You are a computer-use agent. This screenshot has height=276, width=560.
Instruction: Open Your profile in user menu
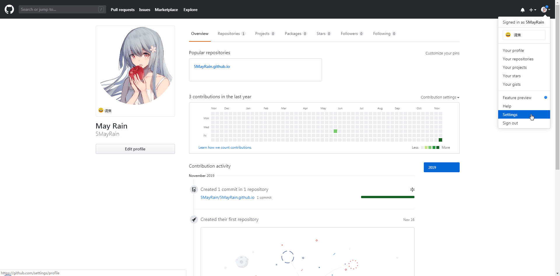pyautogui.click(x=524, y=50)
